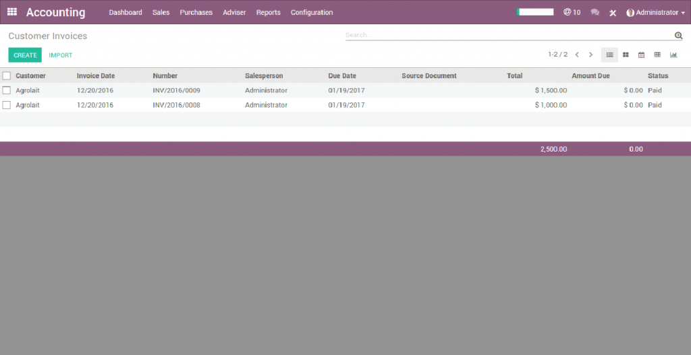Screen dimensions: 691x355
Task: Open the developer tools wrench icon
Action: point(613,13)
